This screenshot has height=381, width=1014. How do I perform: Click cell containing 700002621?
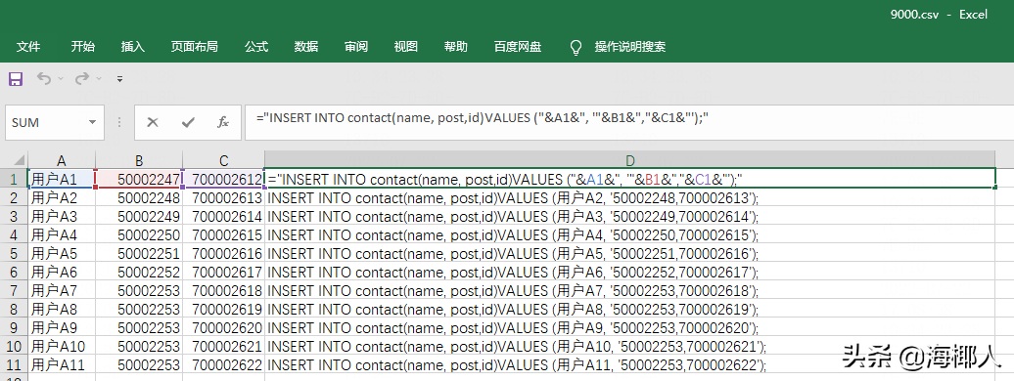(x=223, y=346)
